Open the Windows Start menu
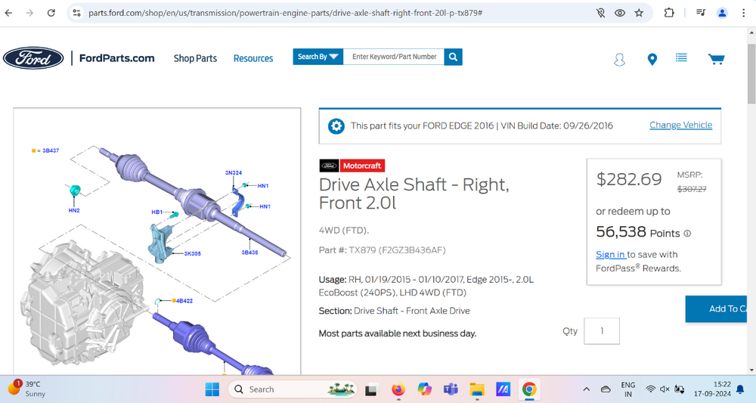This screenshot has width=756, height=403. coord(212,389)
